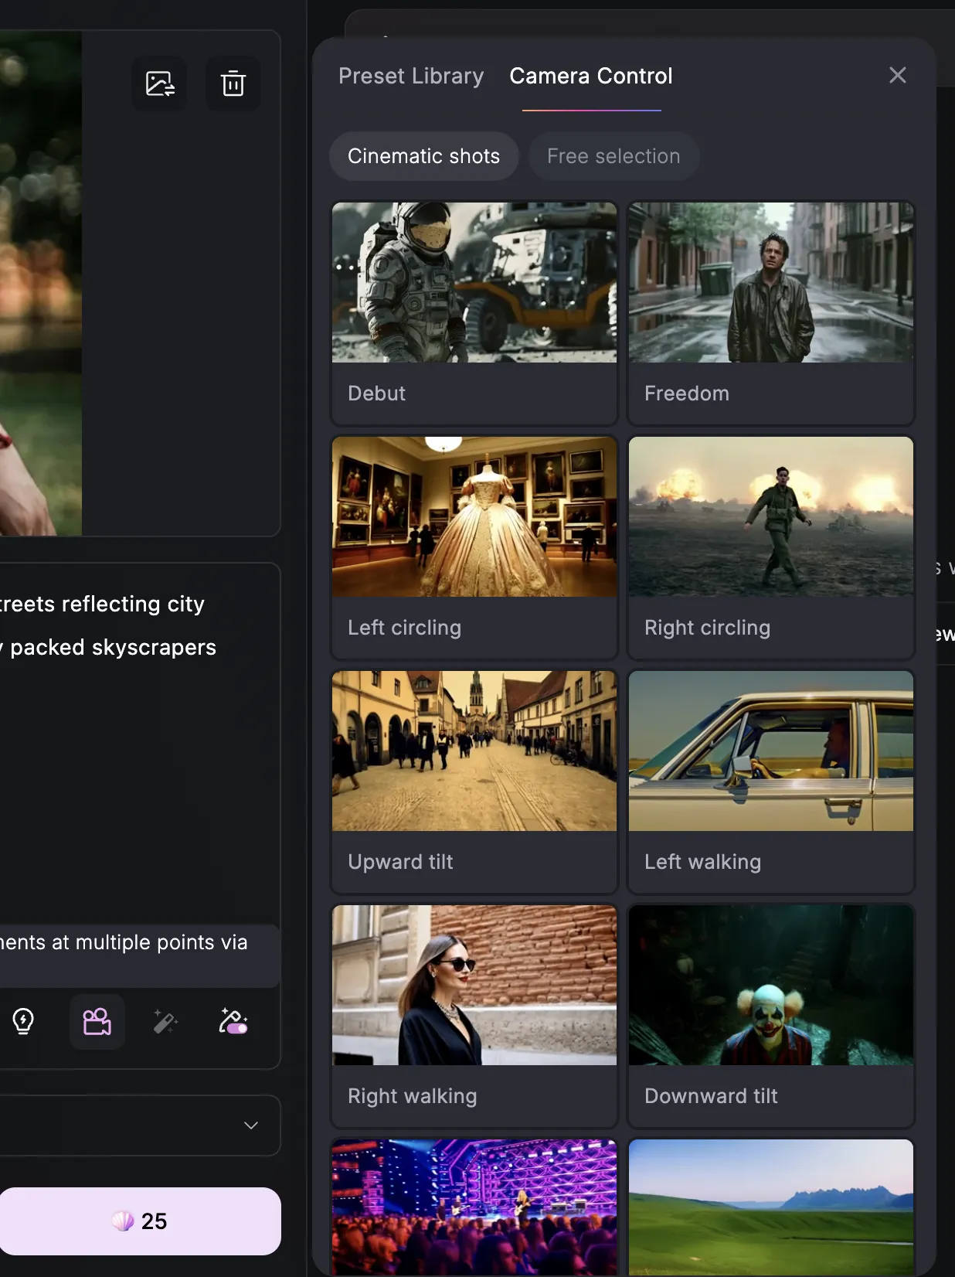Select the Right circling soldier preset
This screenshot has width=955, height=1277.
(x=771, y=547)
